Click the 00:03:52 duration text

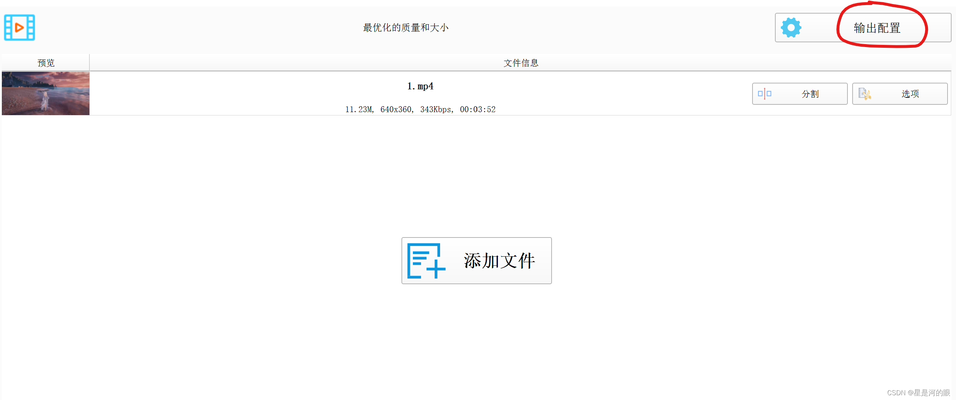(x=477, y=109)
